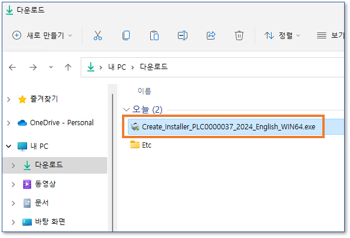Click the OneDrive cloud icon
350x238 pixels.
[22, 123]
